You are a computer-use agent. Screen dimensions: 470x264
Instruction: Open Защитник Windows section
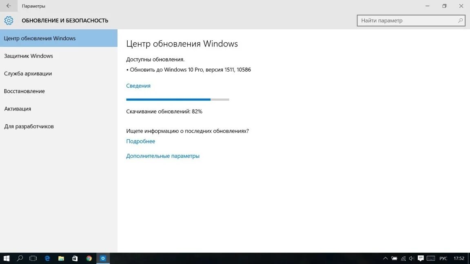(59, 56)
